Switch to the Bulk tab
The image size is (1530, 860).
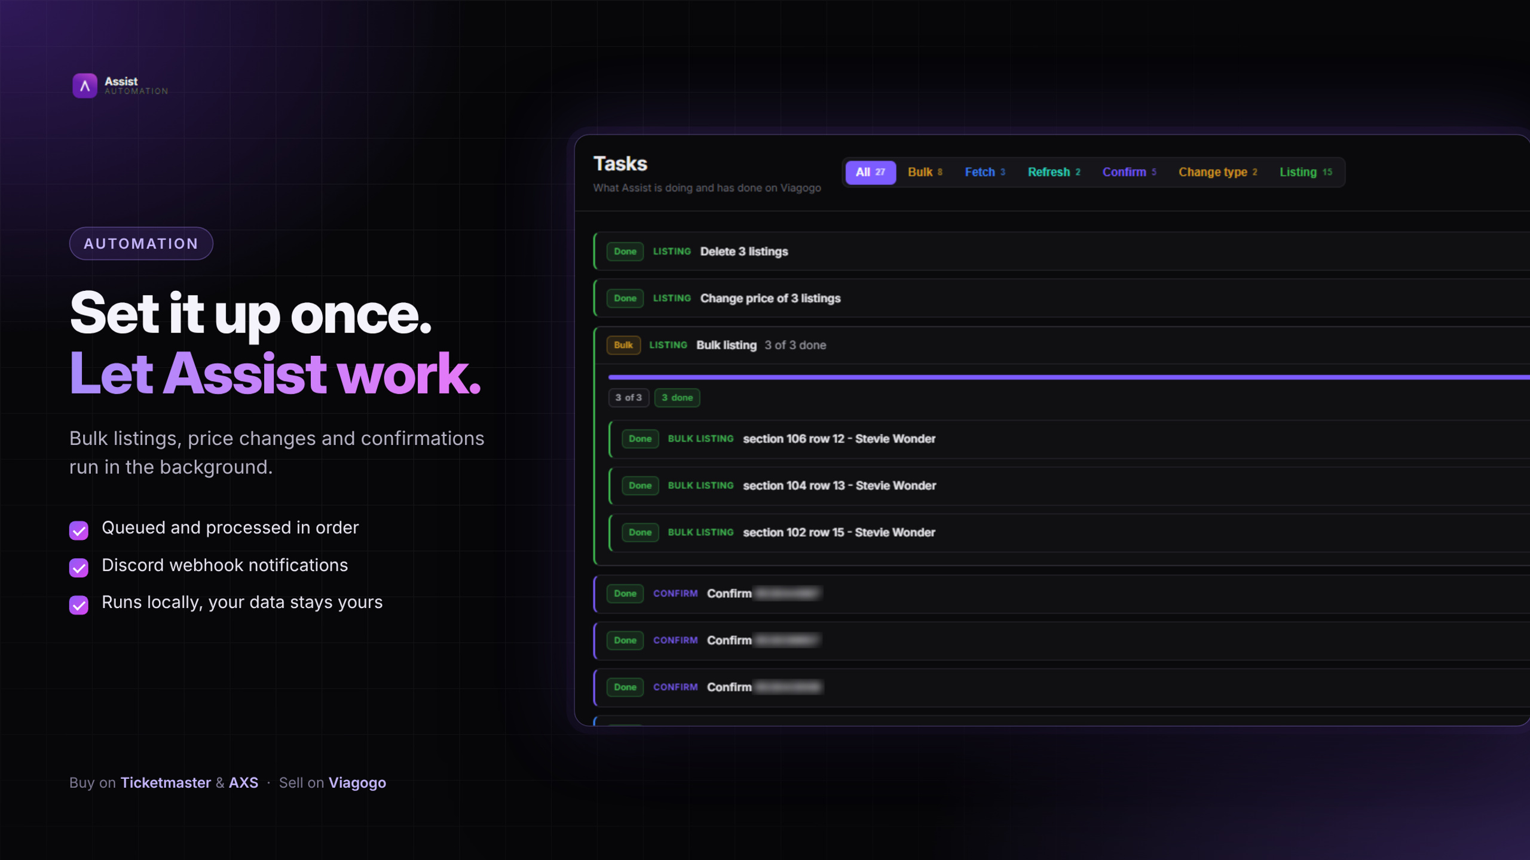coord(925,172)
